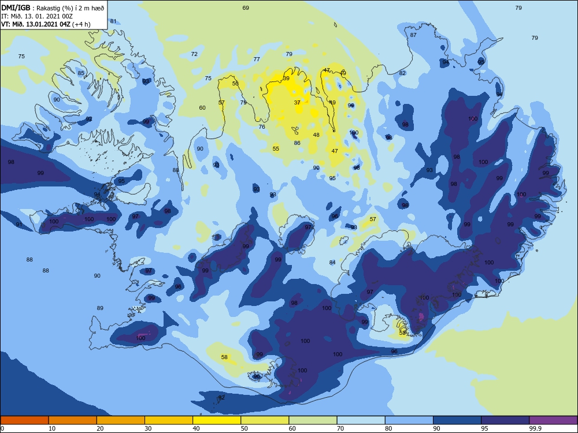578x433 pixels.
Task: Click the 'VT: Mið. 13.01.2021 04Z (+4 h)' line
Action: click(46, 24)
